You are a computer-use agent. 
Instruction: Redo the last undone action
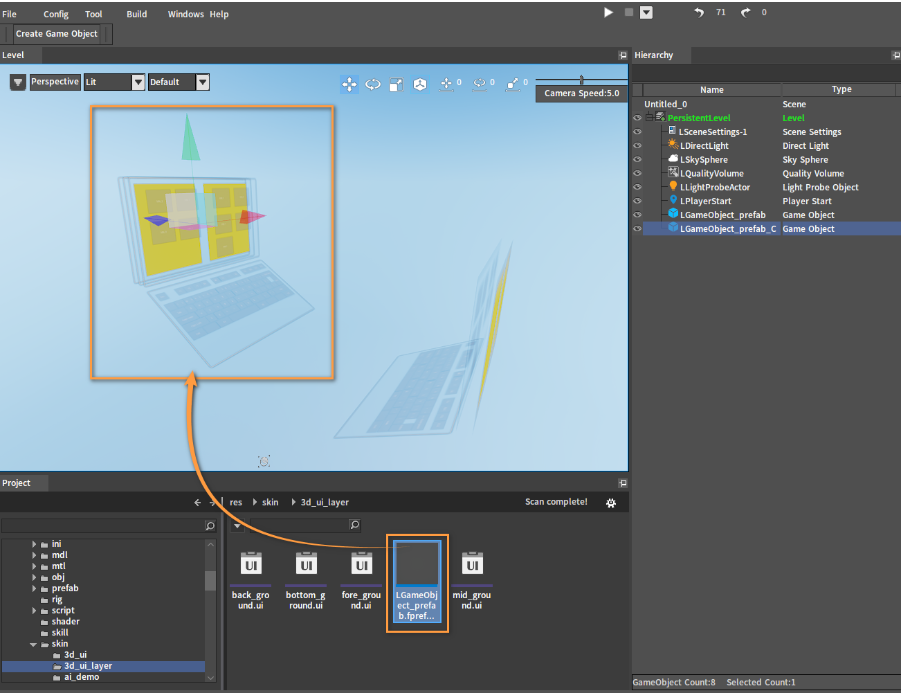tap(746, 12)
